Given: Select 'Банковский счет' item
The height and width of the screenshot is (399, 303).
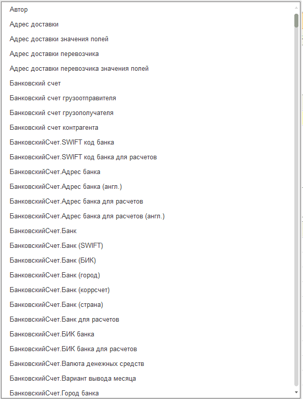Looking at the screenshot, I should point(148,83).
